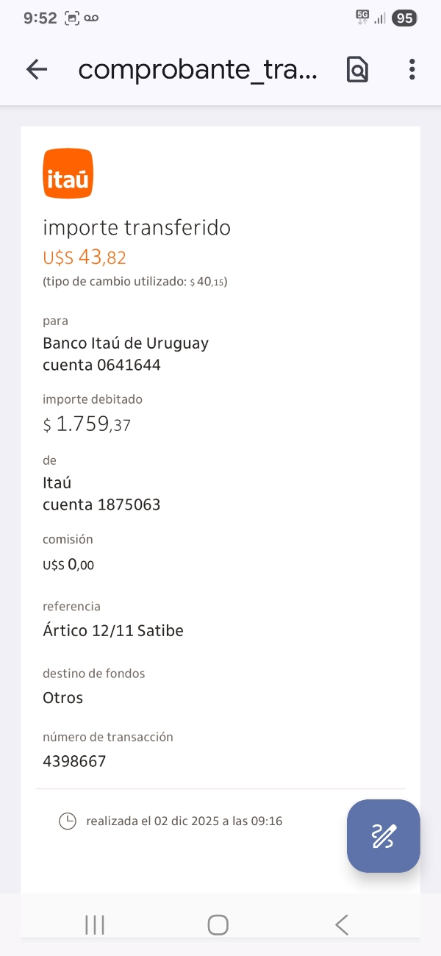Screen dimensions: 441x956
Task: Tap the reference text Ártico 12/11 Satibe
Action: (x=113, y=630)
